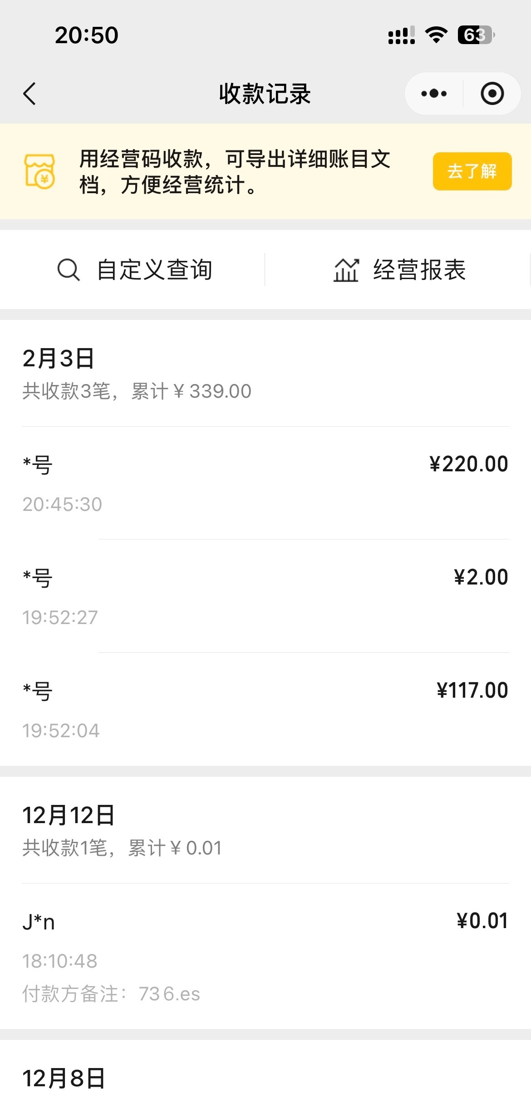Screen dimensions: 531x1099
Task: Tap the Wi-Fi status icon
Action: 436,35
